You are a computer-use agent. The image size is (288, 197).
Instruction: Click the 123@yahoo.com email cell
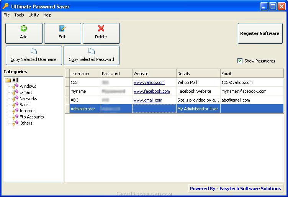(252, 82)
